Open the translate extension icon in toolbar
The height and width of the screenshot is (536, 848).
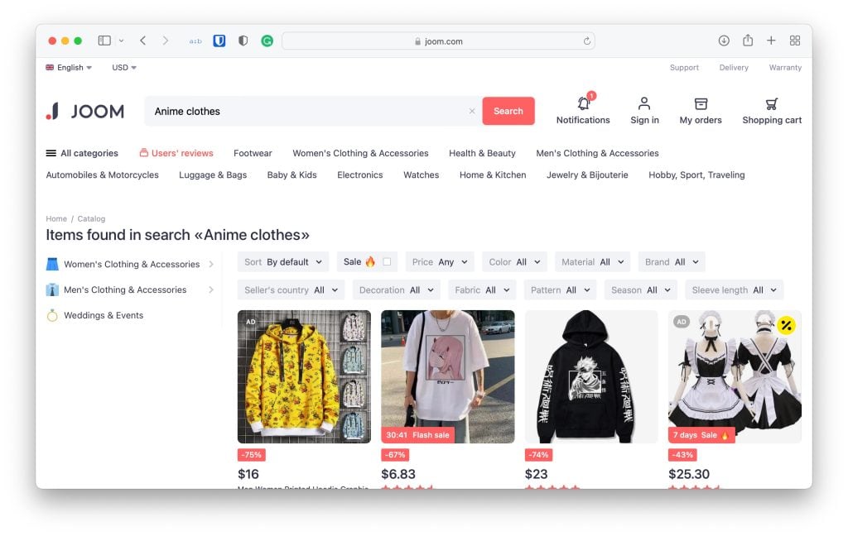point(195,41)
